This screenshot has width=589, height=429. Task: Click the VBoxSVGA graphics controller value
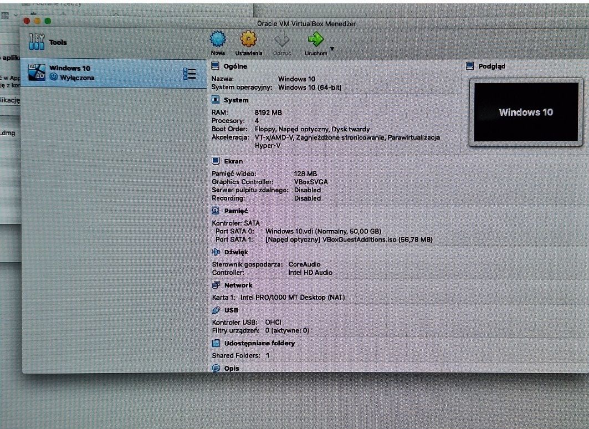(311, 182)
